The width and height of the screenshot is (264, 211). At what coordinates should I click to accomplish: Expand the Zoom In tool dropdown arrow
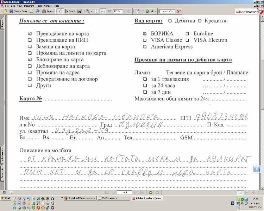click(x=92, y=11)
